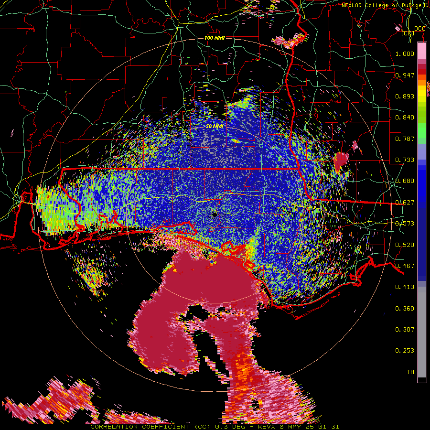
Task: Click the NEXLAB-College of DuPage label
Action: (385, 5)
